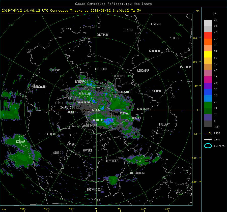Click the dBZ legend heading
Viewport: 227px width, 212px height.
(214, 14)
